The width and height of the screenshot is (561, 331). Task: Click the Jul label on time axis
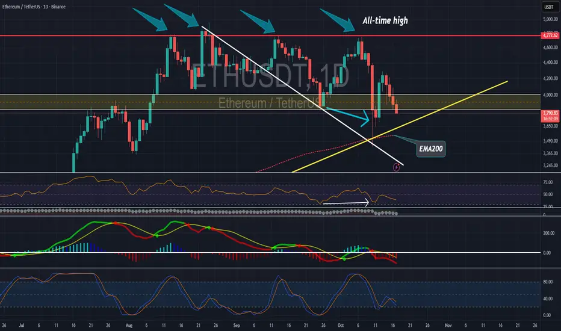click(22, 325)
